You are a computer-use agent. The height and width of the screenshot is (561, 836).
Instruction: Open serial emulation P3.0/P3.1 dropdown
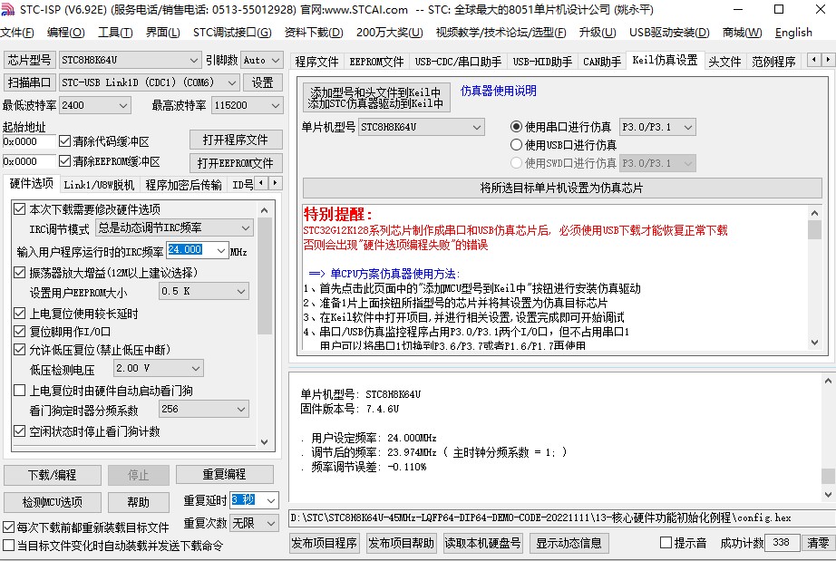(658, 127)
